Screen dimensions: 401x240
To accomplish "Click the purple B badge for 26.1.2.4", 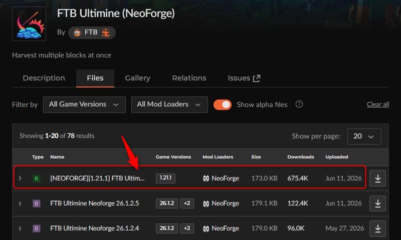I will (x=36, y=228).
